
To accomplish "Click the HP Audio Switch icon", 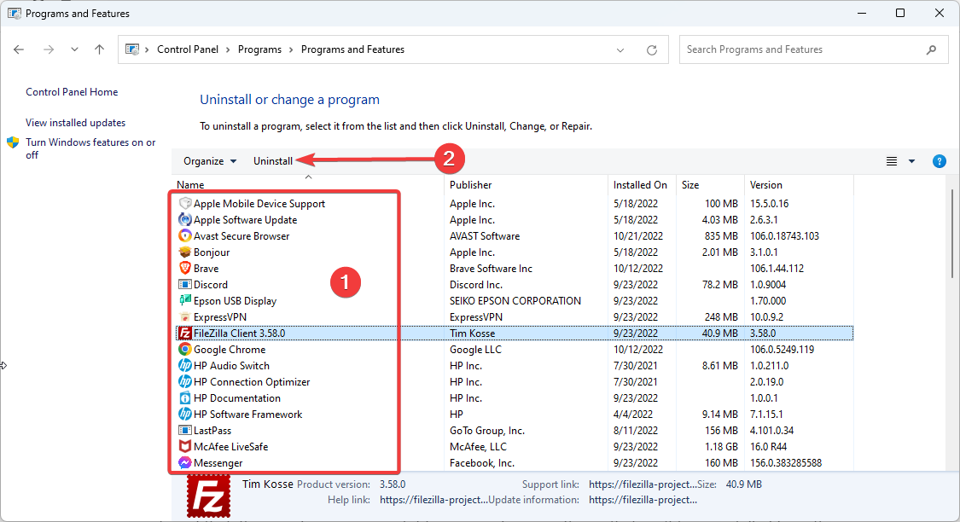I will tap(185, 365).
